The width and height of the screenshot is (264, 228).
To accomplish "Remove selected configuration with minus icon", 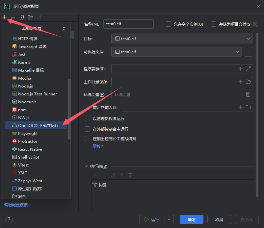I will (13, 17).
